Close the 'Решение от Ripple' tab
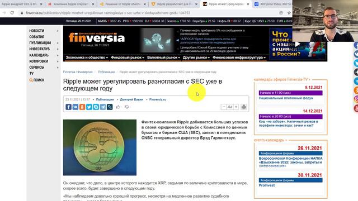 (x=144, y=4)
